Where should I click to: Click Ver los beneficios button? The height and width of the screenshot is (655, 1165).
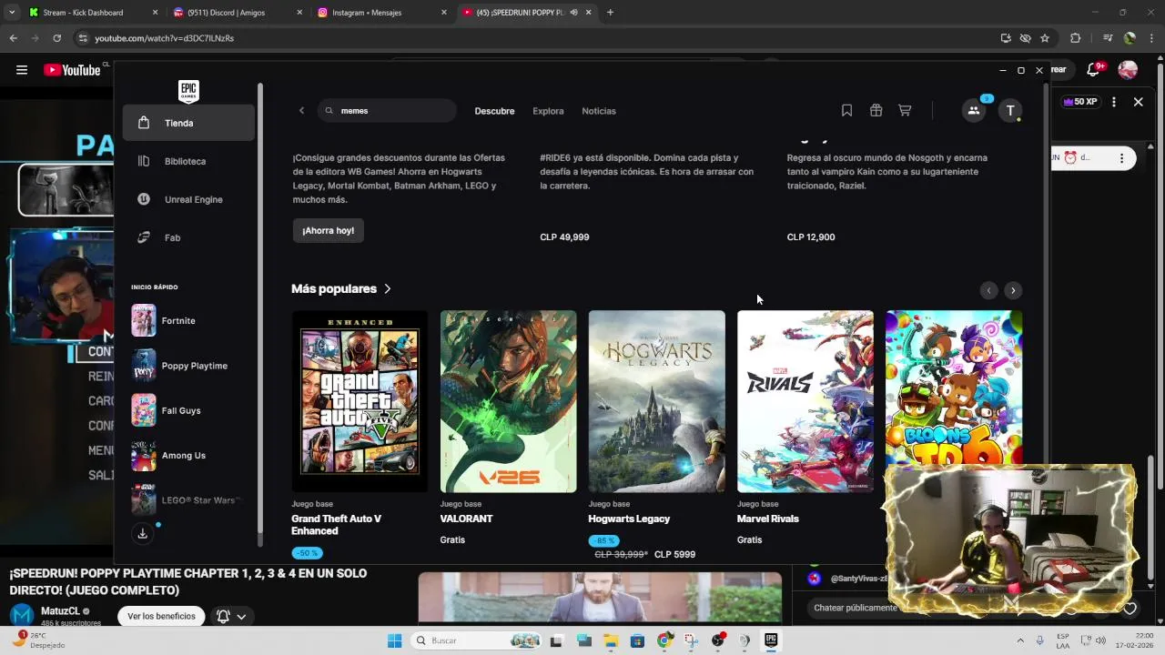161,616
